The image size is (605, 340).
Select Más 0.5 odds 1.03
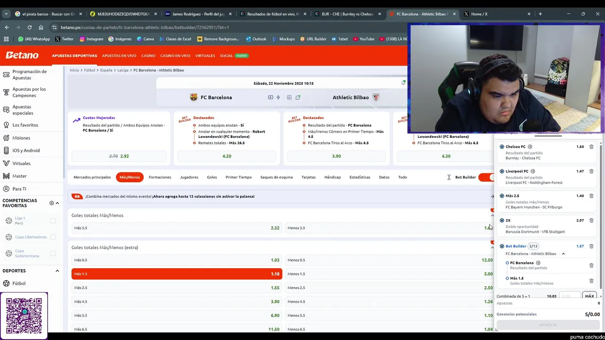[x=177, y=260]
